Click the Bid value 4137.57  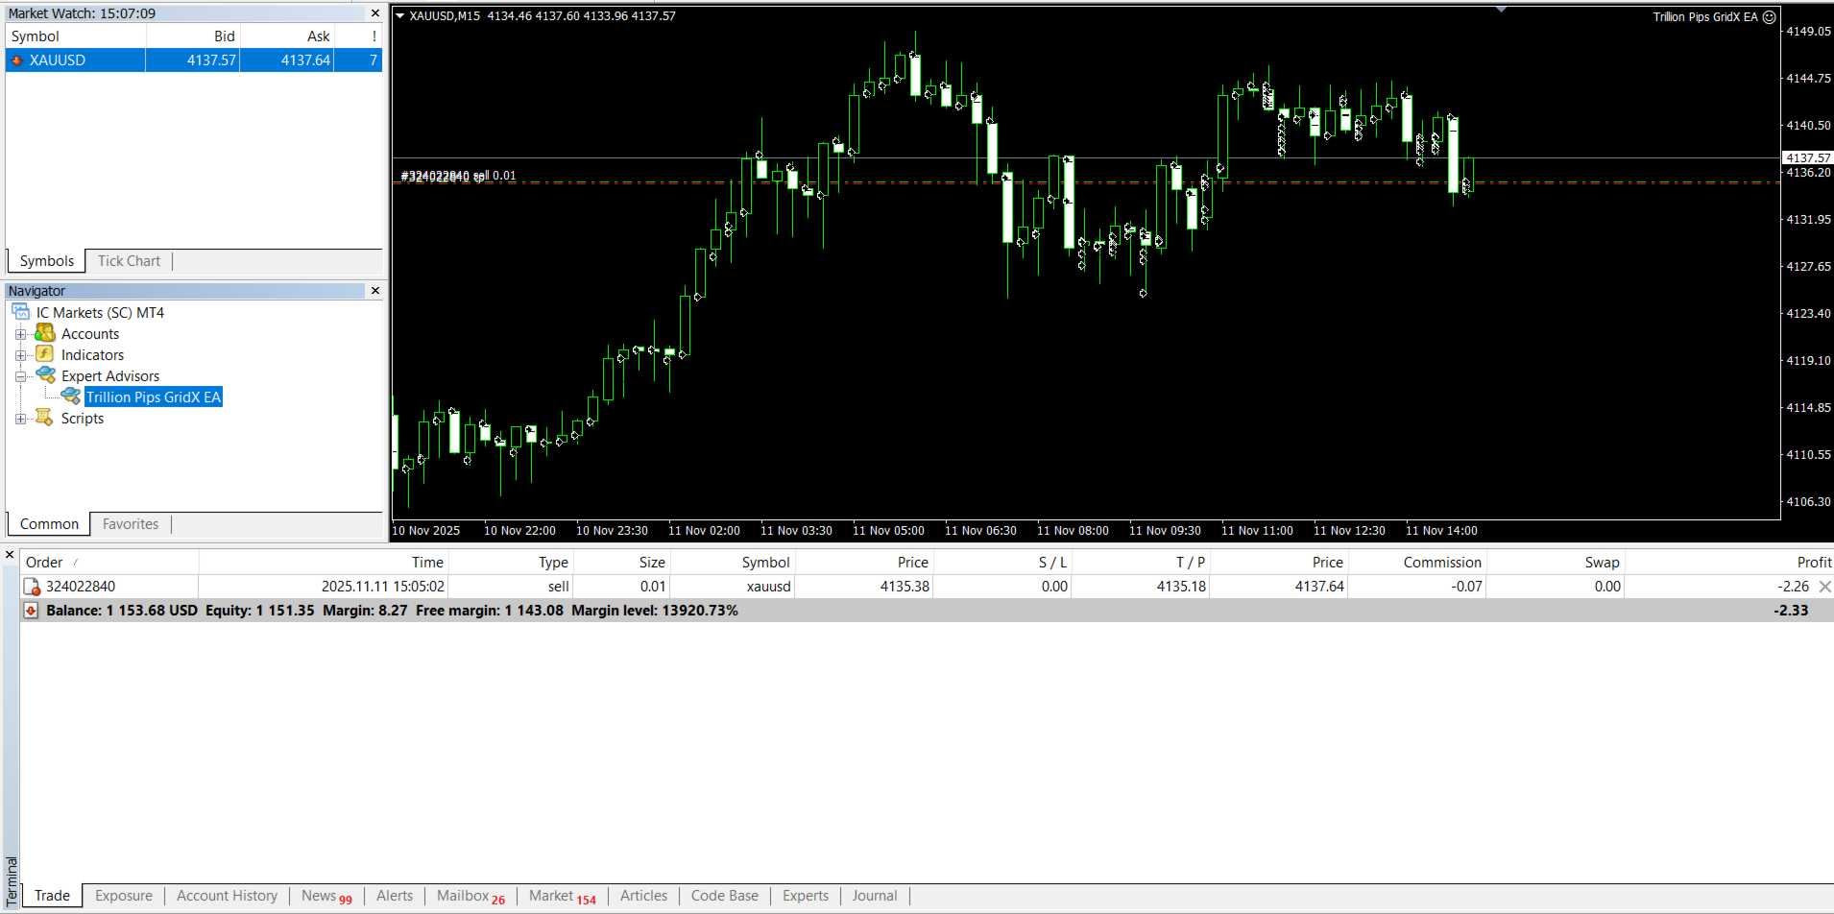tap(211, 60)
